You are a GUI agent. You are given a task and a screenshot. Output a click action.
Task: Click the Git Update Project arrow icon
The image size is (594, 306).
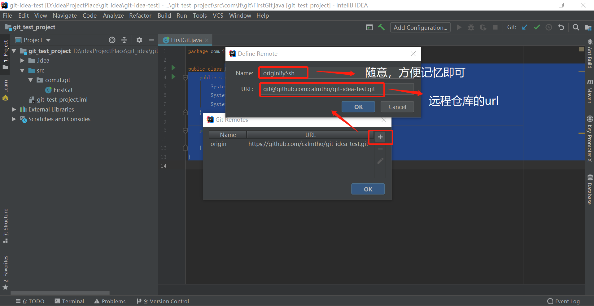tap(525, 27)
